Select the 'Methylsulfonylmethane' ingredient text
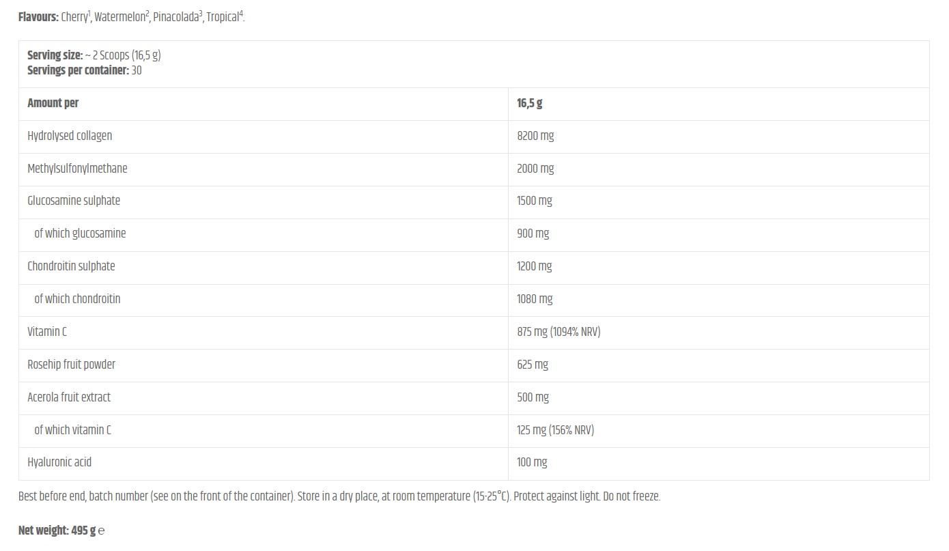 [x=77, y=169]
